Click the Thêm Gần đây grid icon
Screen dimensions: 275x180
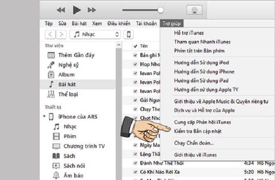[51, 55]
